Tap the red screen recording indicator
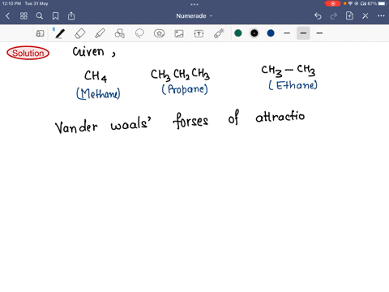Screen dimensions: 389x292 (332, 3)
